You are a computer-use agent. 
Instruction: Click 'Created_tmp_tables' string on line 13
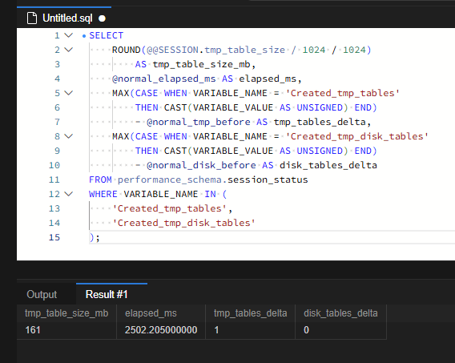[x=170, y=208]
